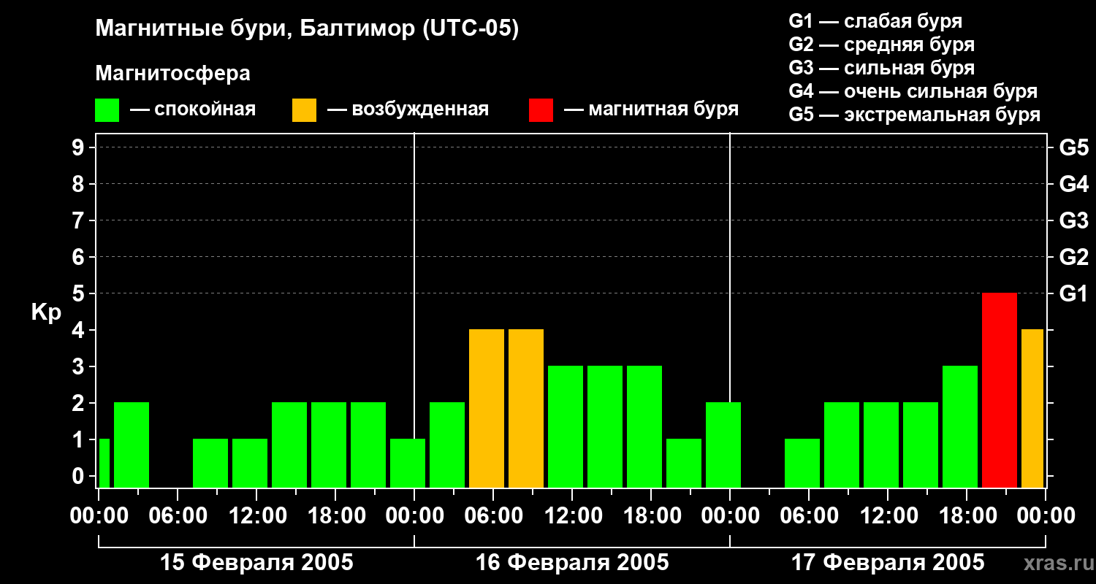Click the '12:00' time label above 15 Февраля
This screenshot has height=584, width=1096.
pos(256,516)
